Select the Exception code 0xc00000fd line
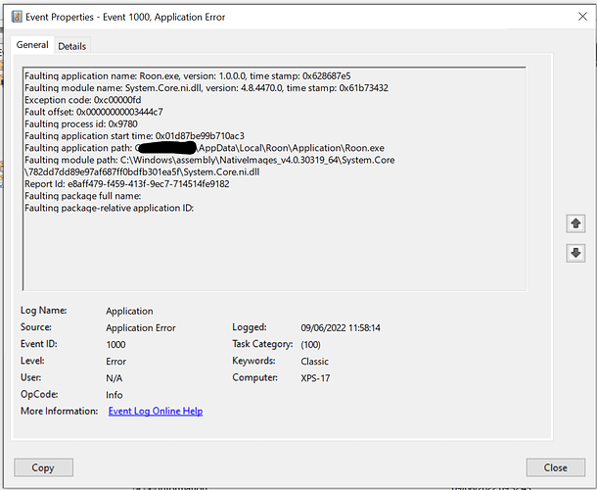The width and height of the screenshot is (597, 490). click(x=82, y=100)
